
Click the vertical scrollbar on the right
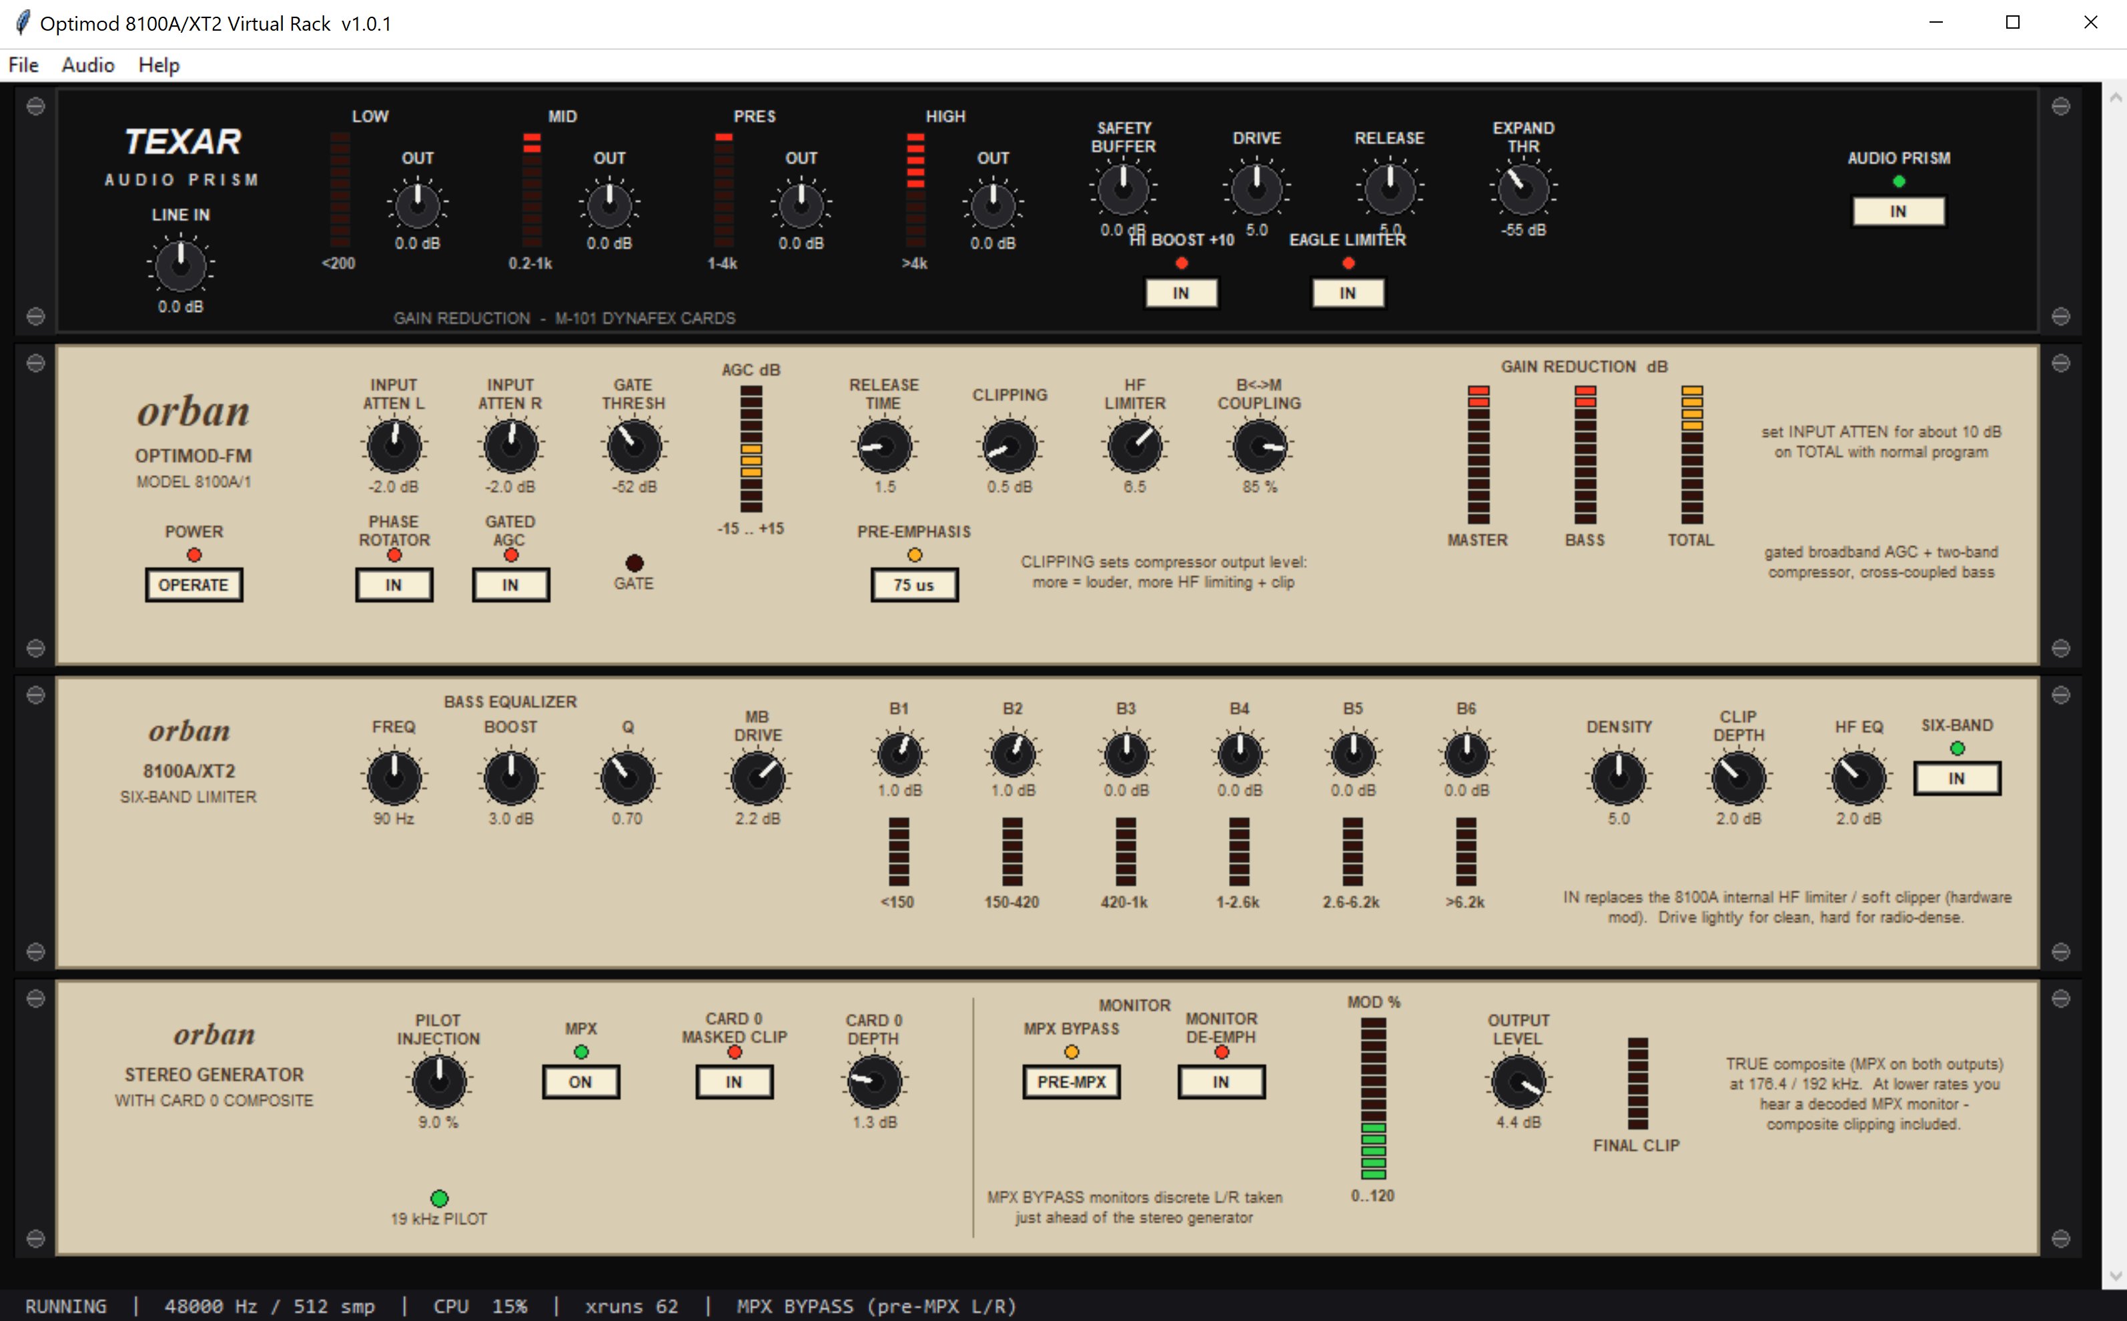2114,685
